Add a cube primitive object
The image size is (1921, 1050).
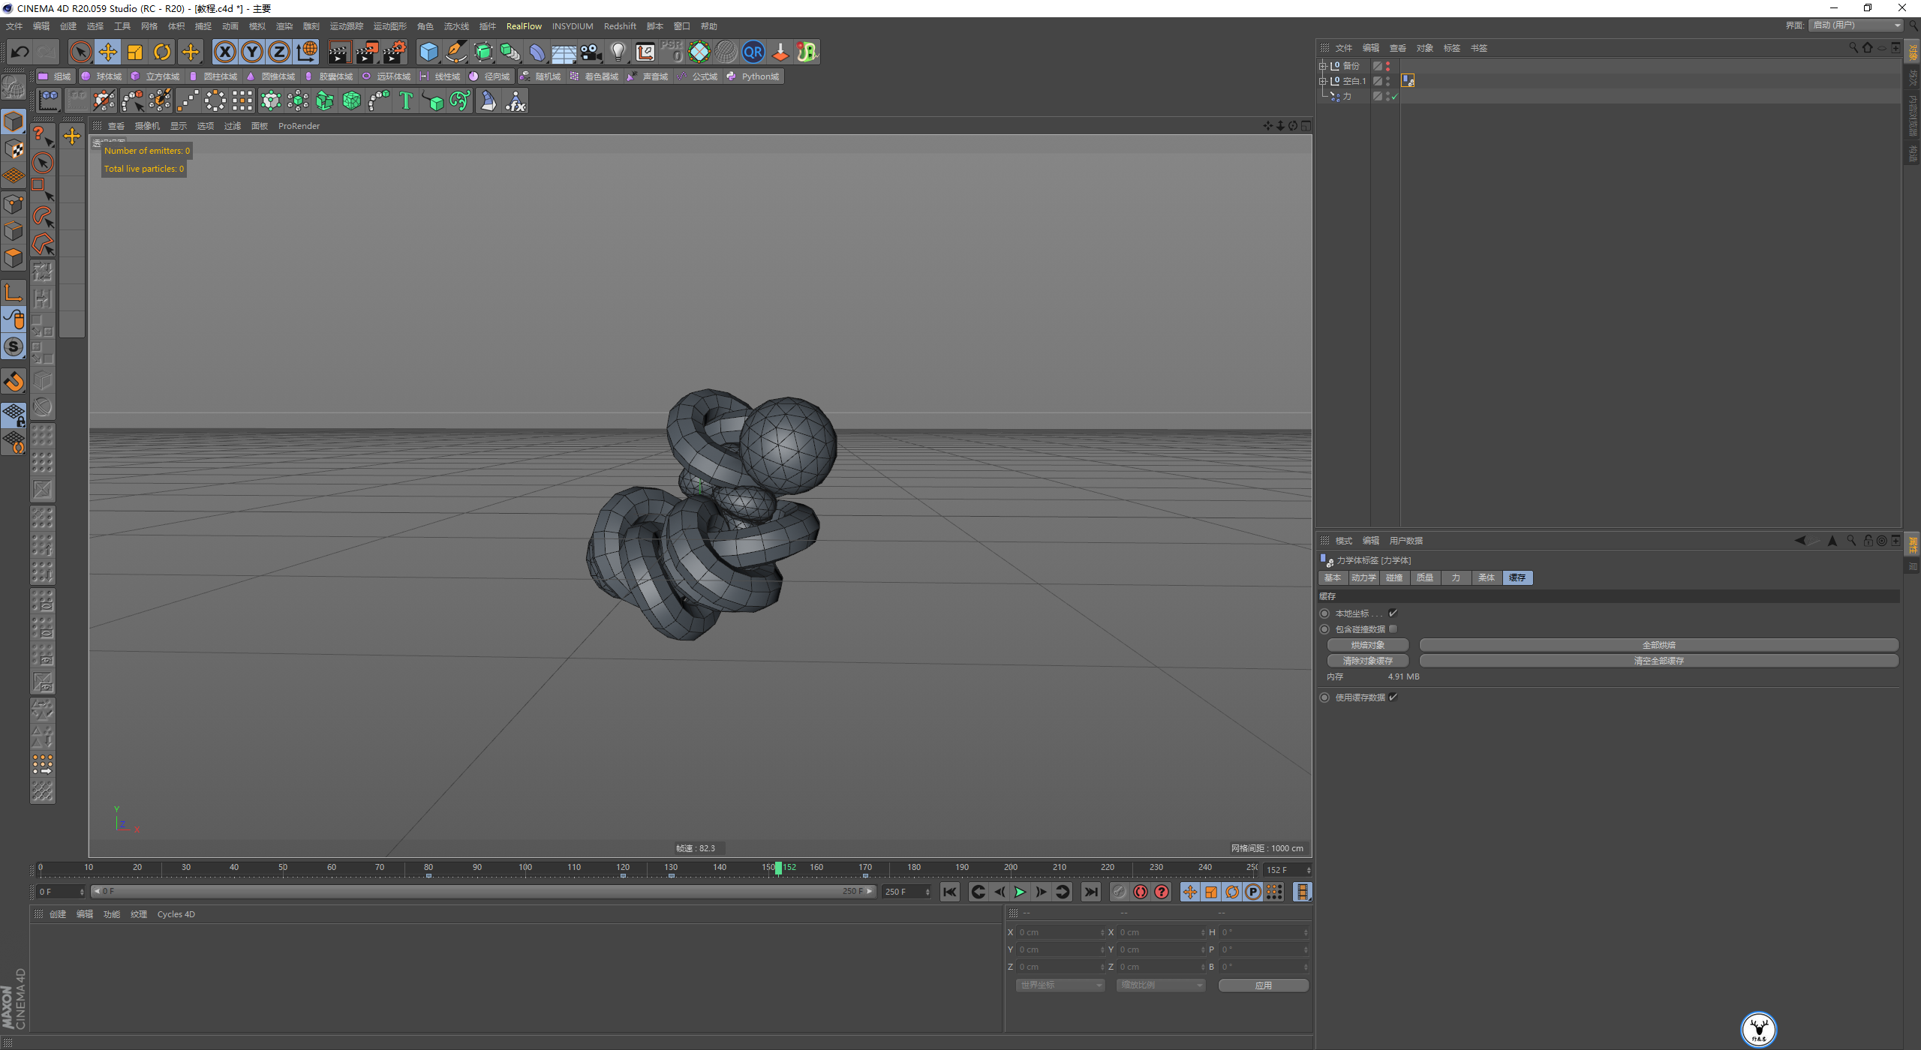pos(428,52)
